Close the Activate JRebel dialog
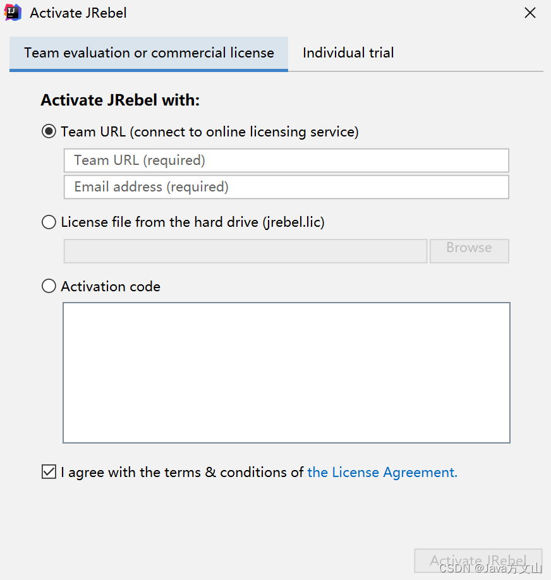This screenshot has height=580, width=551. tap(530, 13)
